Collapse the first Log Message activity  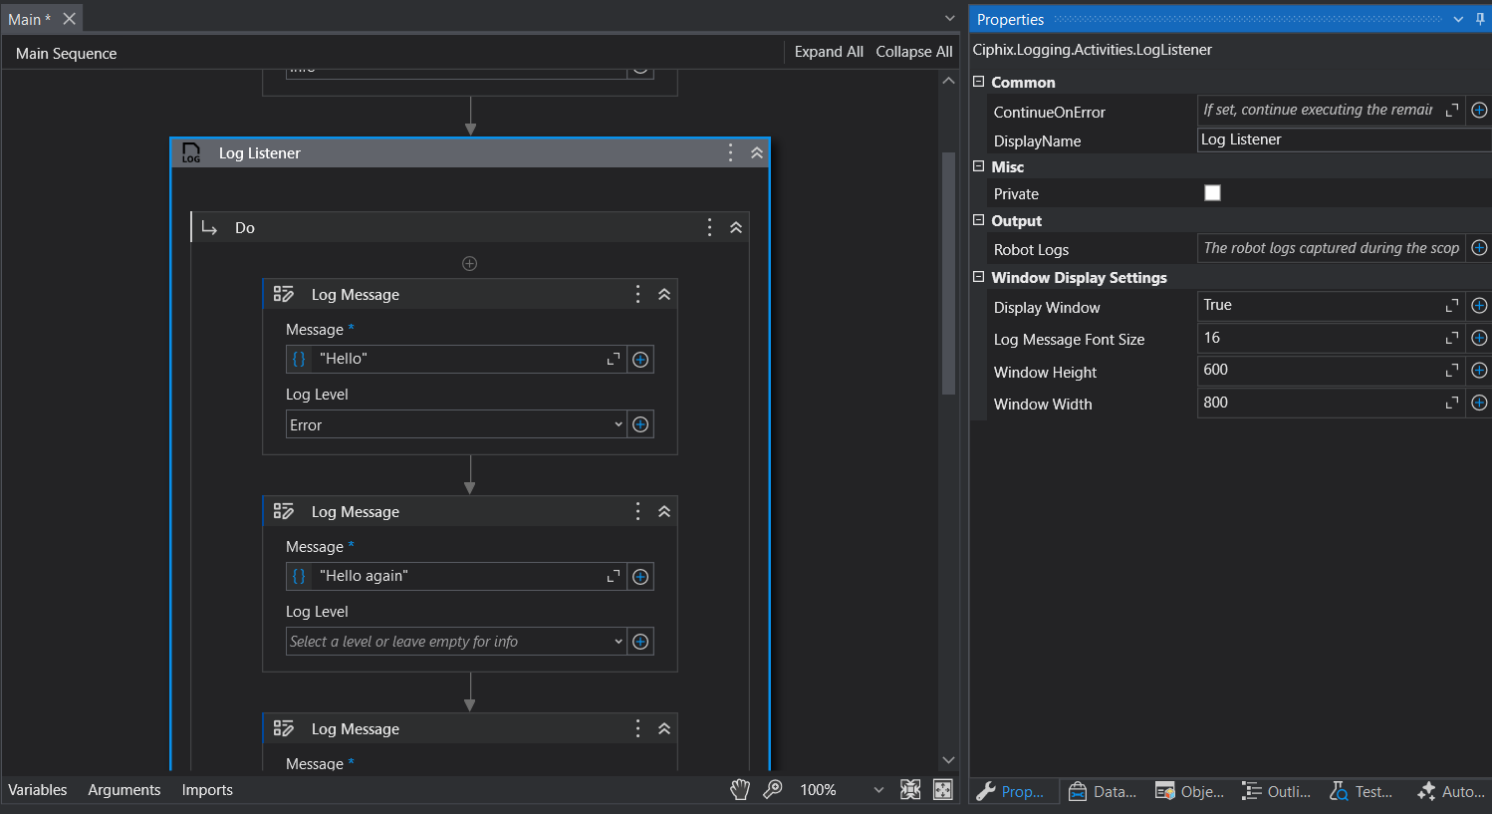click(664, 294)
